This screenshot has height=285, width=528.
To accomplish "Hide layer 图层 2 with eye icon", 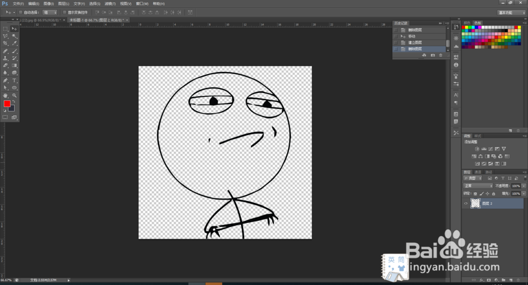I will coord(466,203).
